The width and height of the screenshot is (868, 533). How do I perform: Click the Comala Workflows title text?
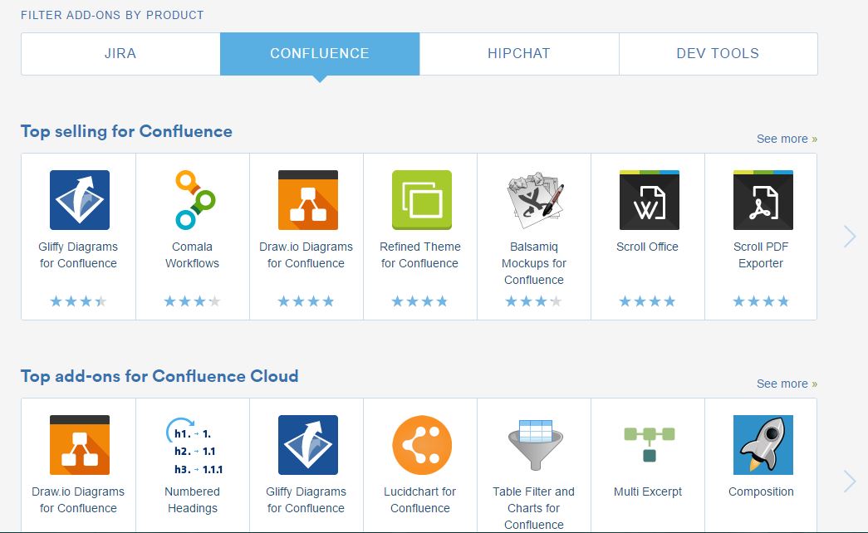192,255
